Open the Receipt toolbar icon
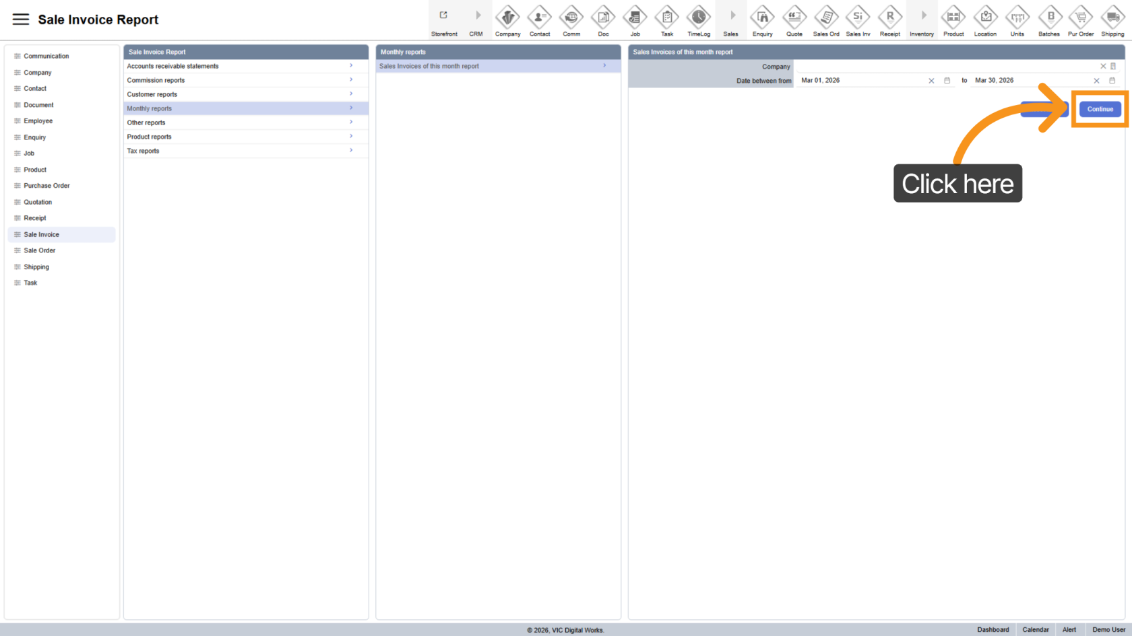Screen dimensions: 1132x636 tap(889, 18)
